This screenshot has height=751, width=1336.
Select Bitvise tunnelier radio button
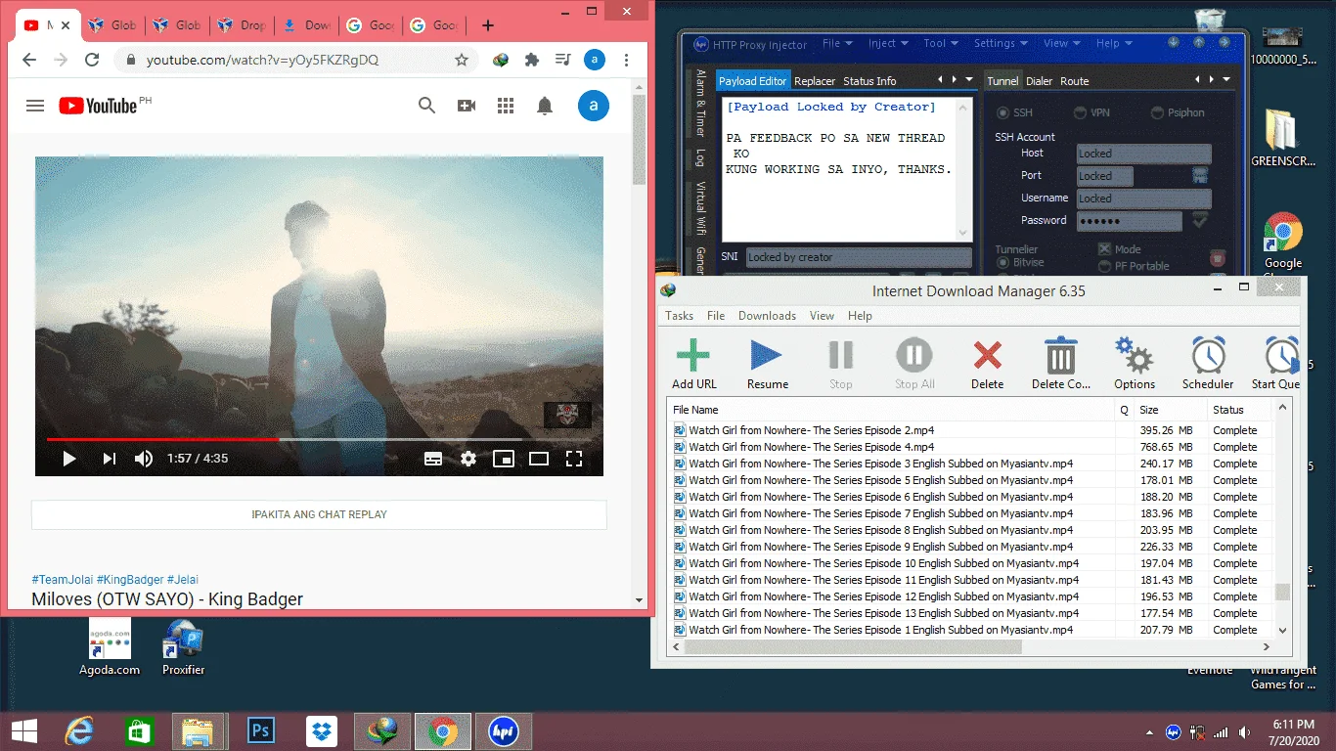(1003, 262)
